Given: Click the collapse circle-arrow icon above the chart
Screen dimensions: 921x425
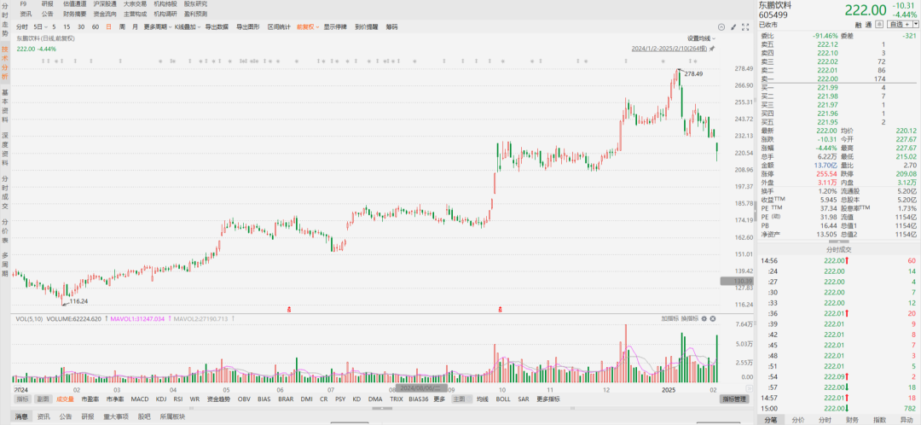Looking at the screenshot, I should click(722, 27).
